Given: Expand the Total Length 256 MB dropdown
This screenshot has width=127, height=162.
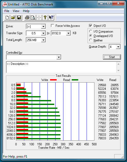Looking at the screenshot, I should click(44, 40).
